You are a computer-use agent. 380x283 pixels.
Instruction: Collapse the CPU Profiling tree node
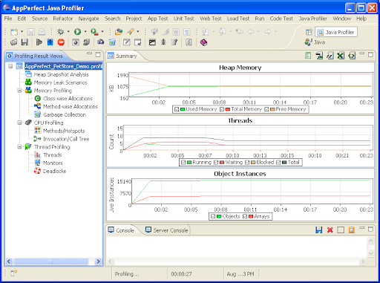(19, 123)
